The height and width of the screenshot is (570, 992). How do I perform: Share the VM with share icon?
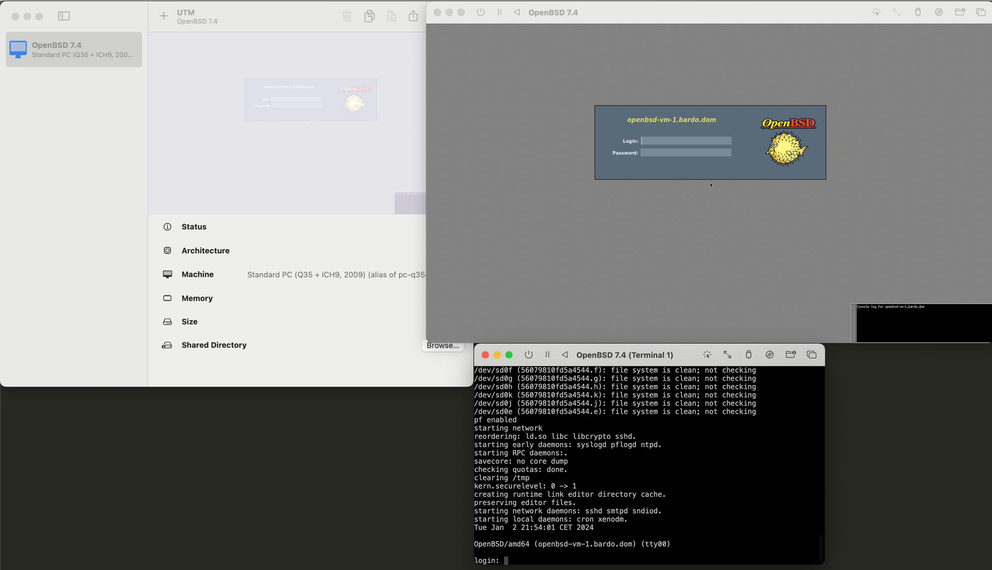tap(413, 16)
